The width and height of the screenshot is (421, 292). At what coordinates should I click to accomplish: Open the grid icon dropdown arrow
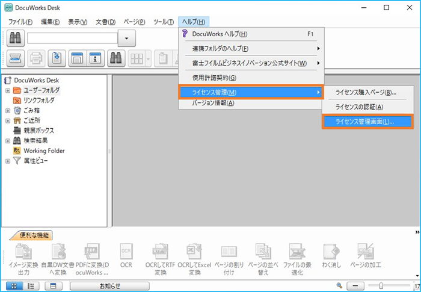click(x=149, y=58)
